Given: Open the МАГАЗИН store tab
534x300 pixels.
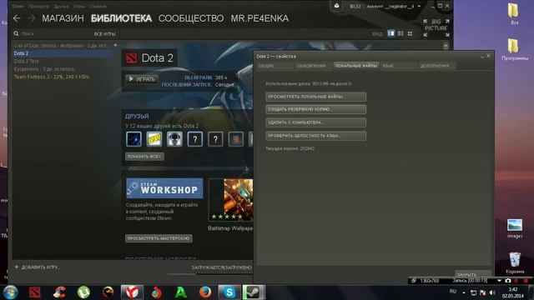Looking at the screenshot, I should coord(63,18).
